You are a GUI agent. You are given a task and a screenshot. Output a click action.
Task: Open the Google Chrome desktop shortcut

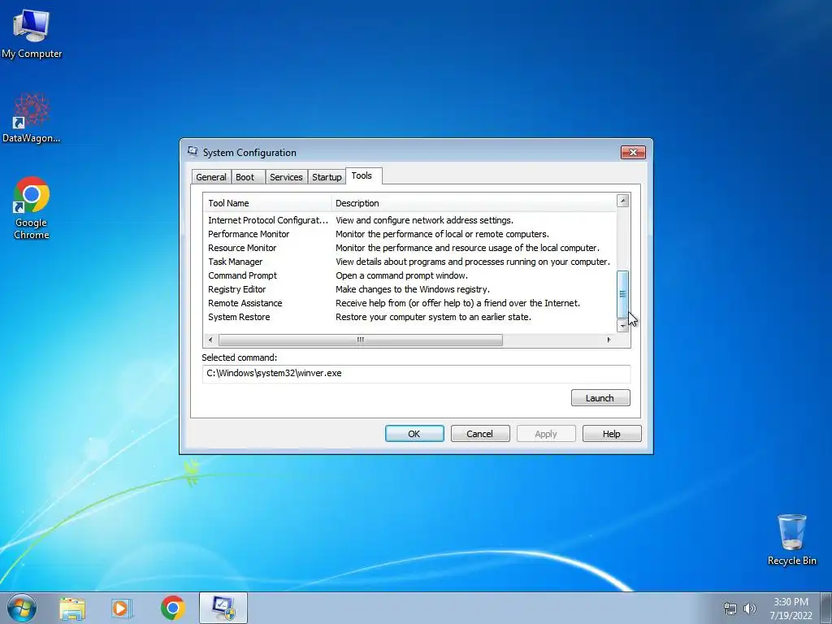point(32,207)
